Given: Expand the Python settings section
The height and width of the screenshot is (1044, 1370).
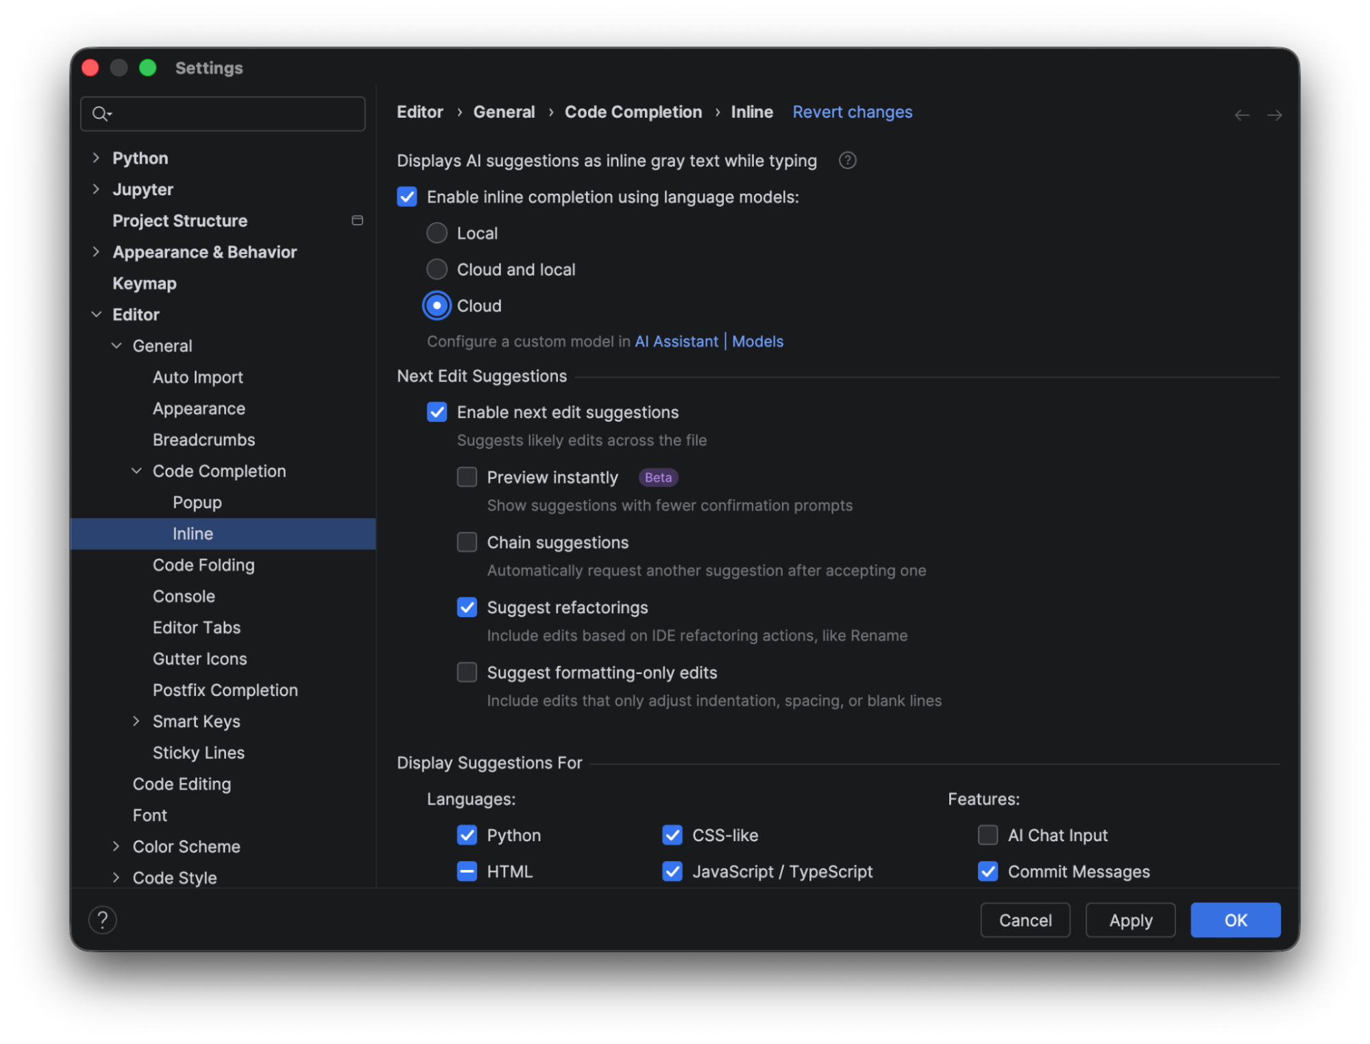Looking at the screenshot, I should click(x=96, y=158).
